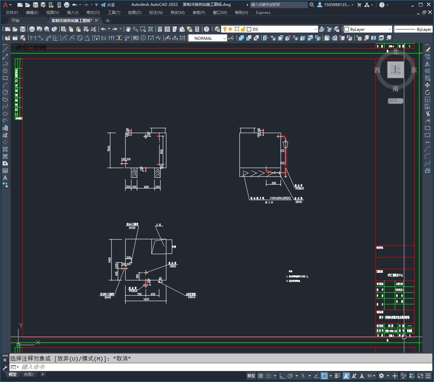
Task: Select the Circle draw tool
Action: pos(5,92)
